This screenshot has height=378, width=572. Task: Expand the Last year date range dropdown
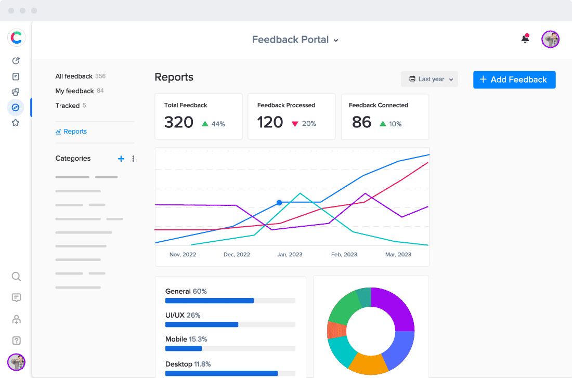pos(430,79)
